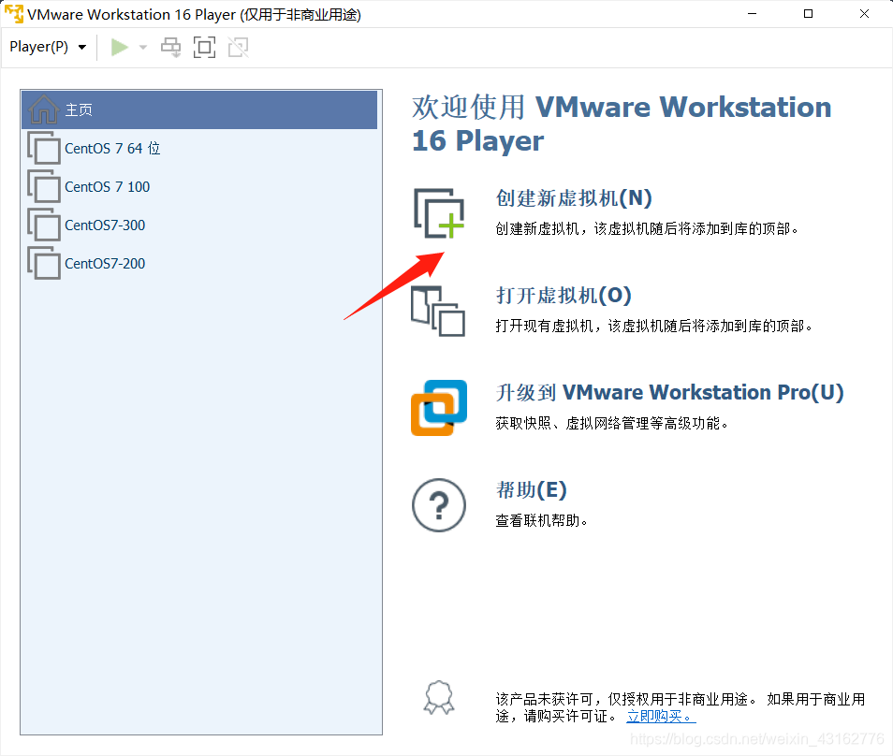The image size is (893, 756).
Task: Click the create new VM plus icon
Action: coord(438,213)
